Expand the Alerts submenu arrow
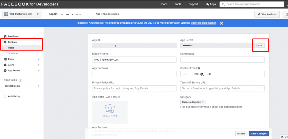 click(x=39, y=65)
